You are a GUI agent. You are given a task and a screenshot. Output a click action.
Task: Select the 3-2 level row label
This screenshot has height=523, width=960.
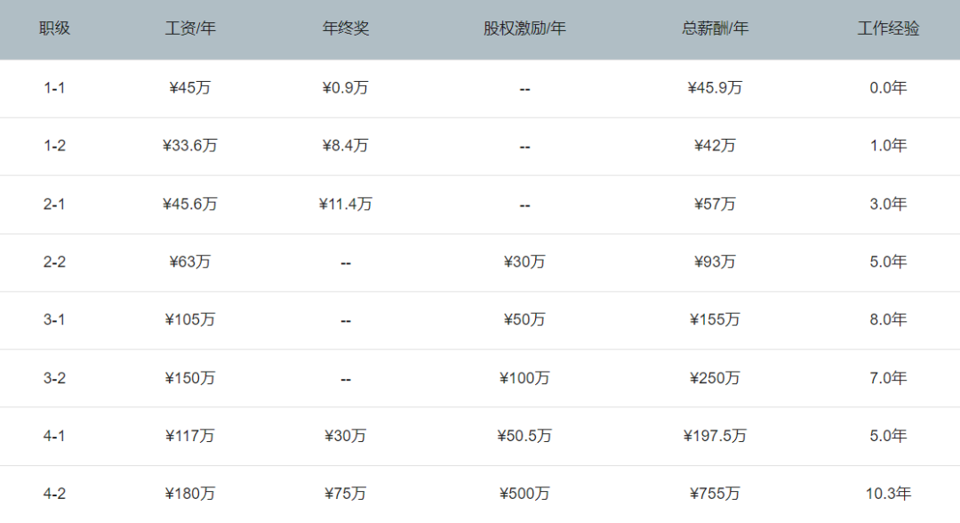pyautogui.click(x=54, y=378)
